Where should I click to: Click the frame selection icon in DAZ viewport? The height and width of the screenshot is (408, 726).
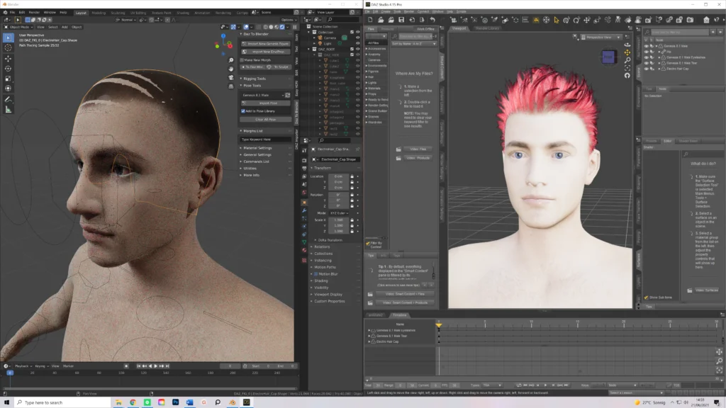coord(627,68)
